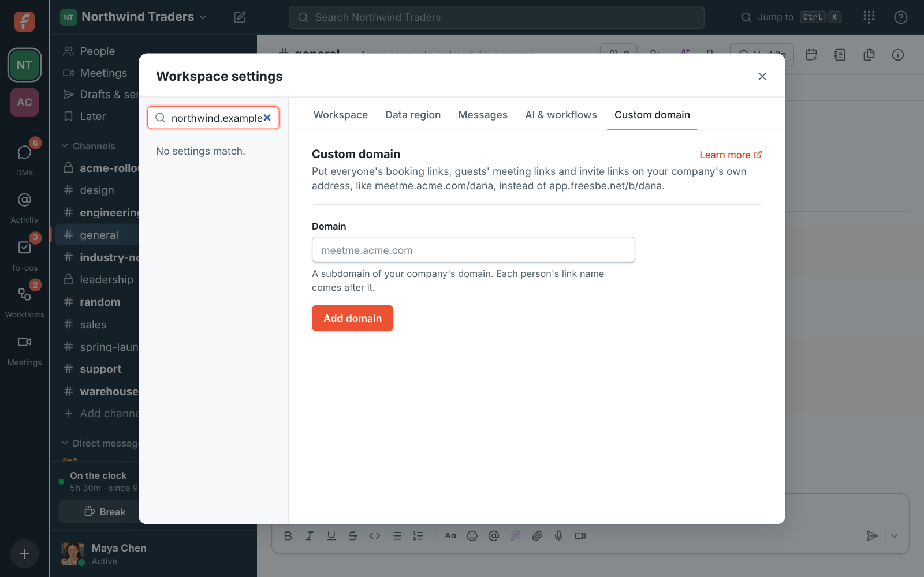This screenshot has width=924, height=577.
Task: Insert bulleted list in composer
Action: point(396,536)
